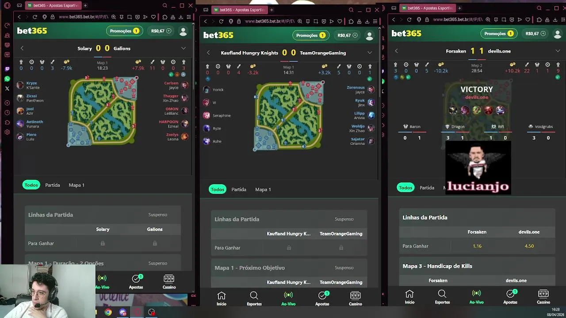Viewport: 566px width, 318px height.
Task: Open Apostas in left window bottom bar
Action: tap(136, 282)
